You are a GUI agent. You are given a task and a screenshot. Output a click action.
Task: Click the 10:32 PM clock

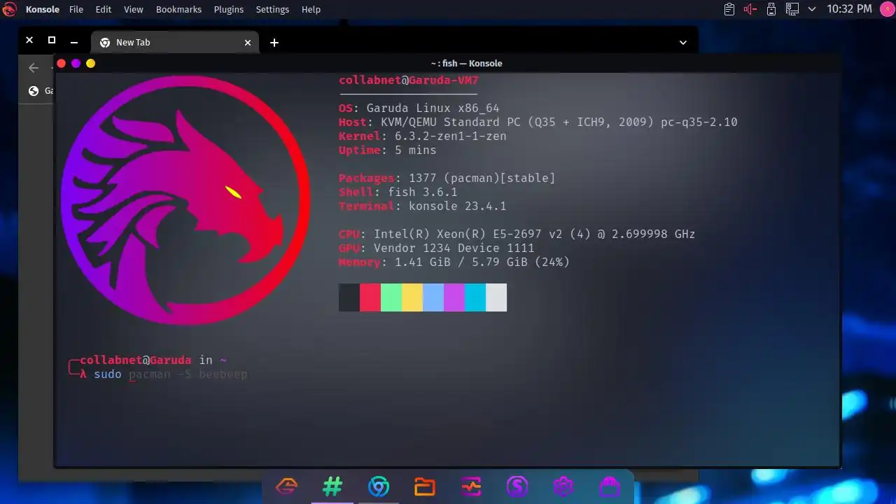(x=849, y=9)
